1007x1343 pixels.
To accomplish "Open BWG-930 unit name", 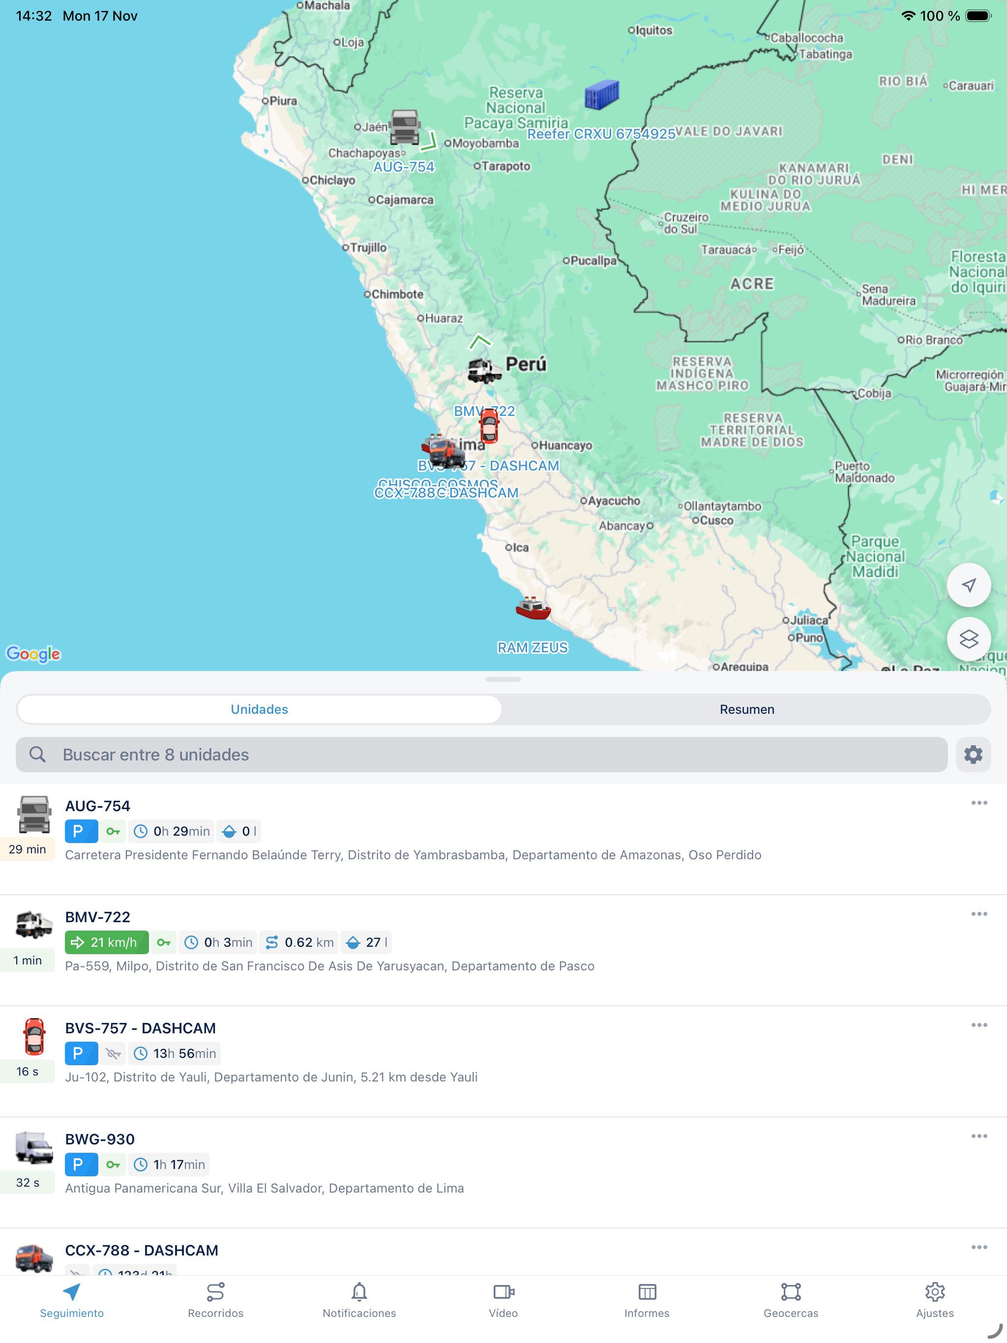I will point(100,1139).
